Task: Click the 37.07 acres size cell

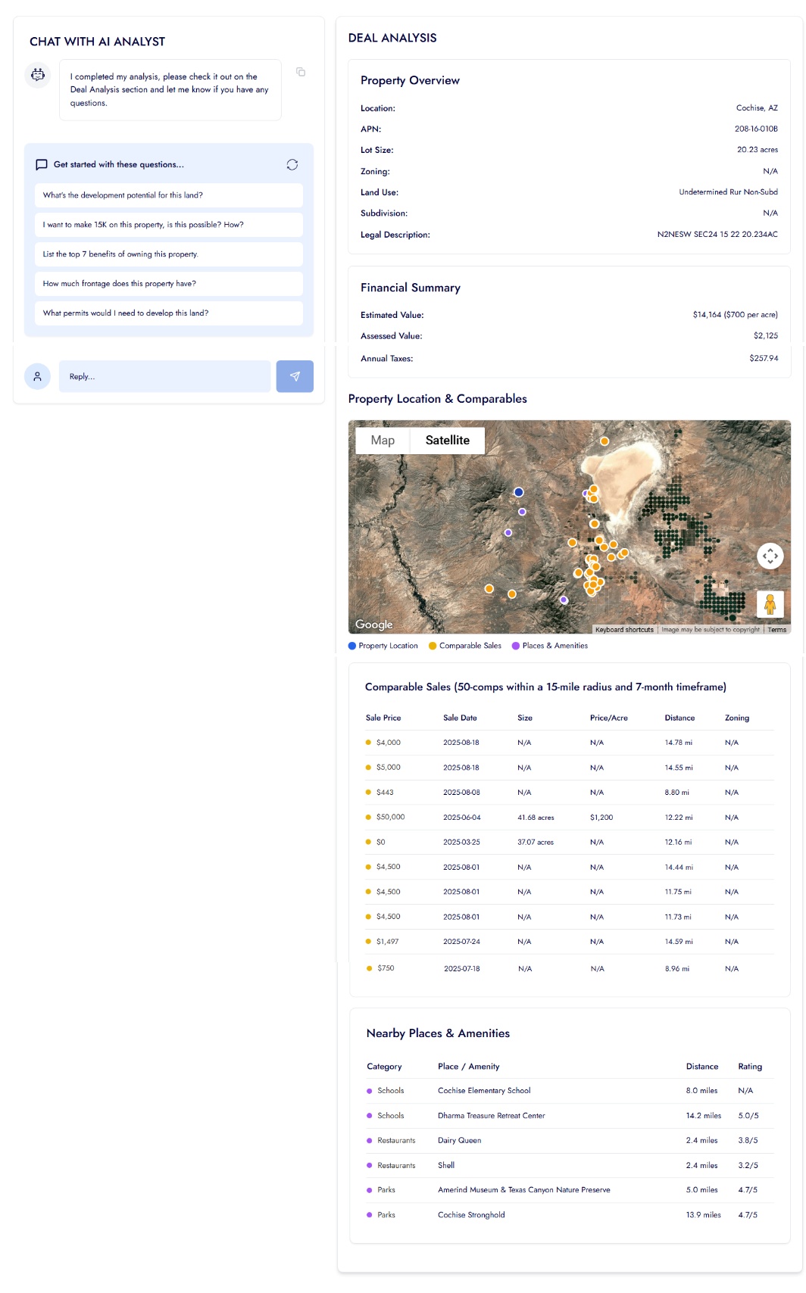Action: [536, 843]
